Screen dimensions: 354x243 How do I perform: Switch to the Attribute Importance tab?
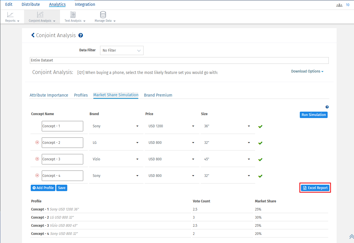click(x=49, y=95)
